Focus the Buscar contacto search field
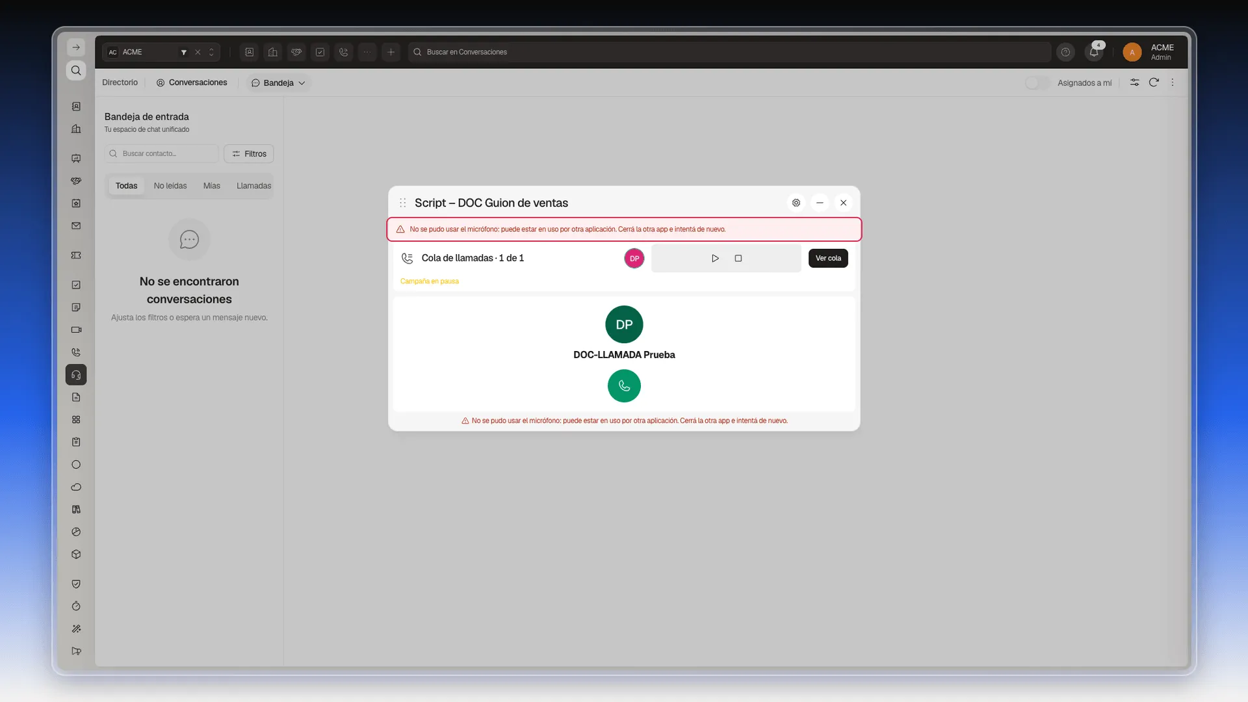1248x702 pixels. coord(161,154)
